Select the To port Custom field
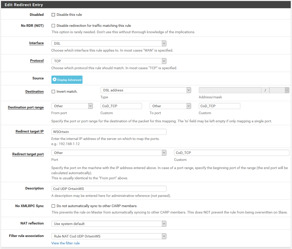The image size is (292, 249). [219, 106]
